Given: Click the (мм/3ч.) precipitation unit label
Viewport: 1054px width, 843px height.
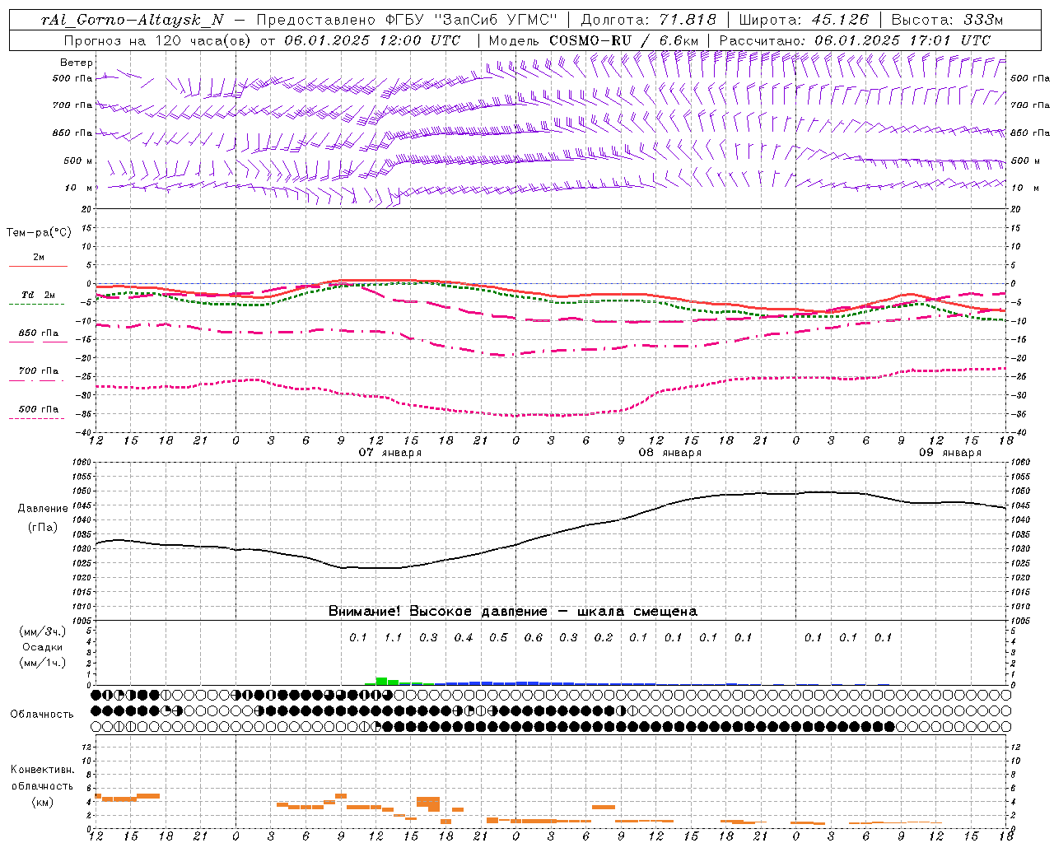Looking at the screenshot, I should pos(43,631).
